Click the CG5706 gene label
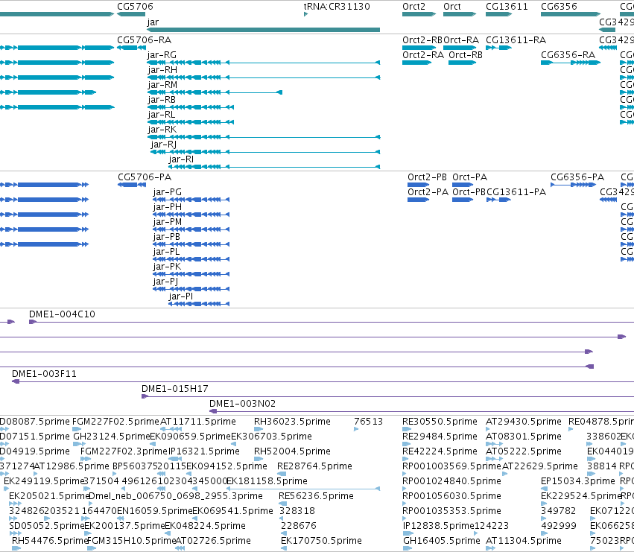Screen dimensions: 634x552 pyautogui.click(x=135, y=7)
